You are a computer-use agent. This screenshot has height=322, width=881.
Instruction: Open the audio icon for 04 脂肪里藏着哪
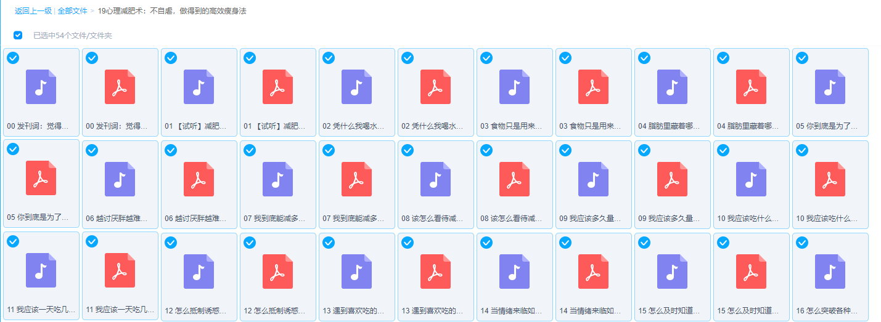tap(672, 87)
